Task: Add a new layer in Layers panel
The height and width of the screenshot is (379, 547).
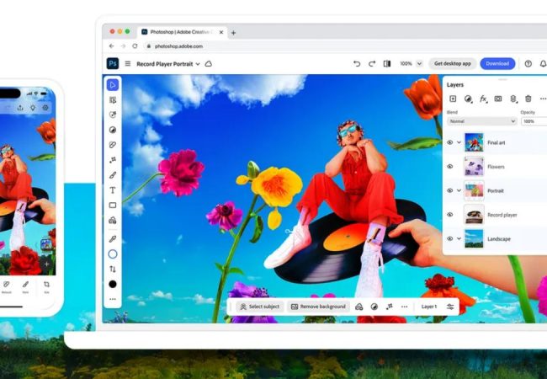Action: pos(453,99)
